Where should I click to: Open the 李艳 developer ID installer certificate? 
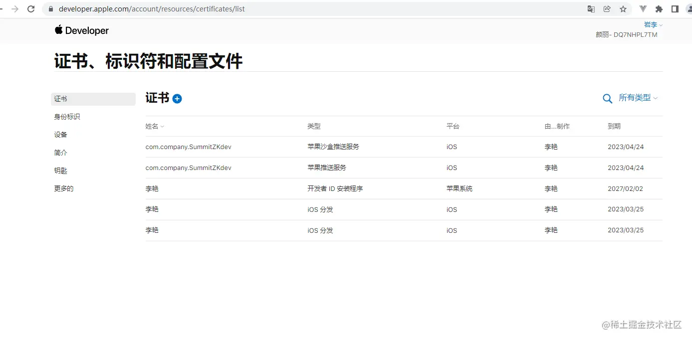[152, 188]
